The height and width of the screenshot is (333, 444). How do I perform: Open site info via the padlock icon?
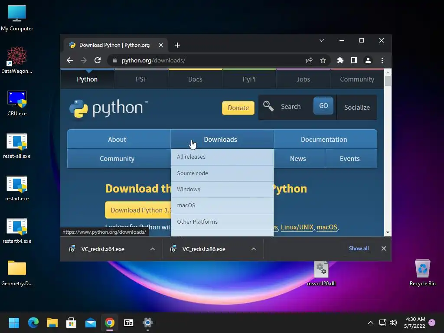114,60
